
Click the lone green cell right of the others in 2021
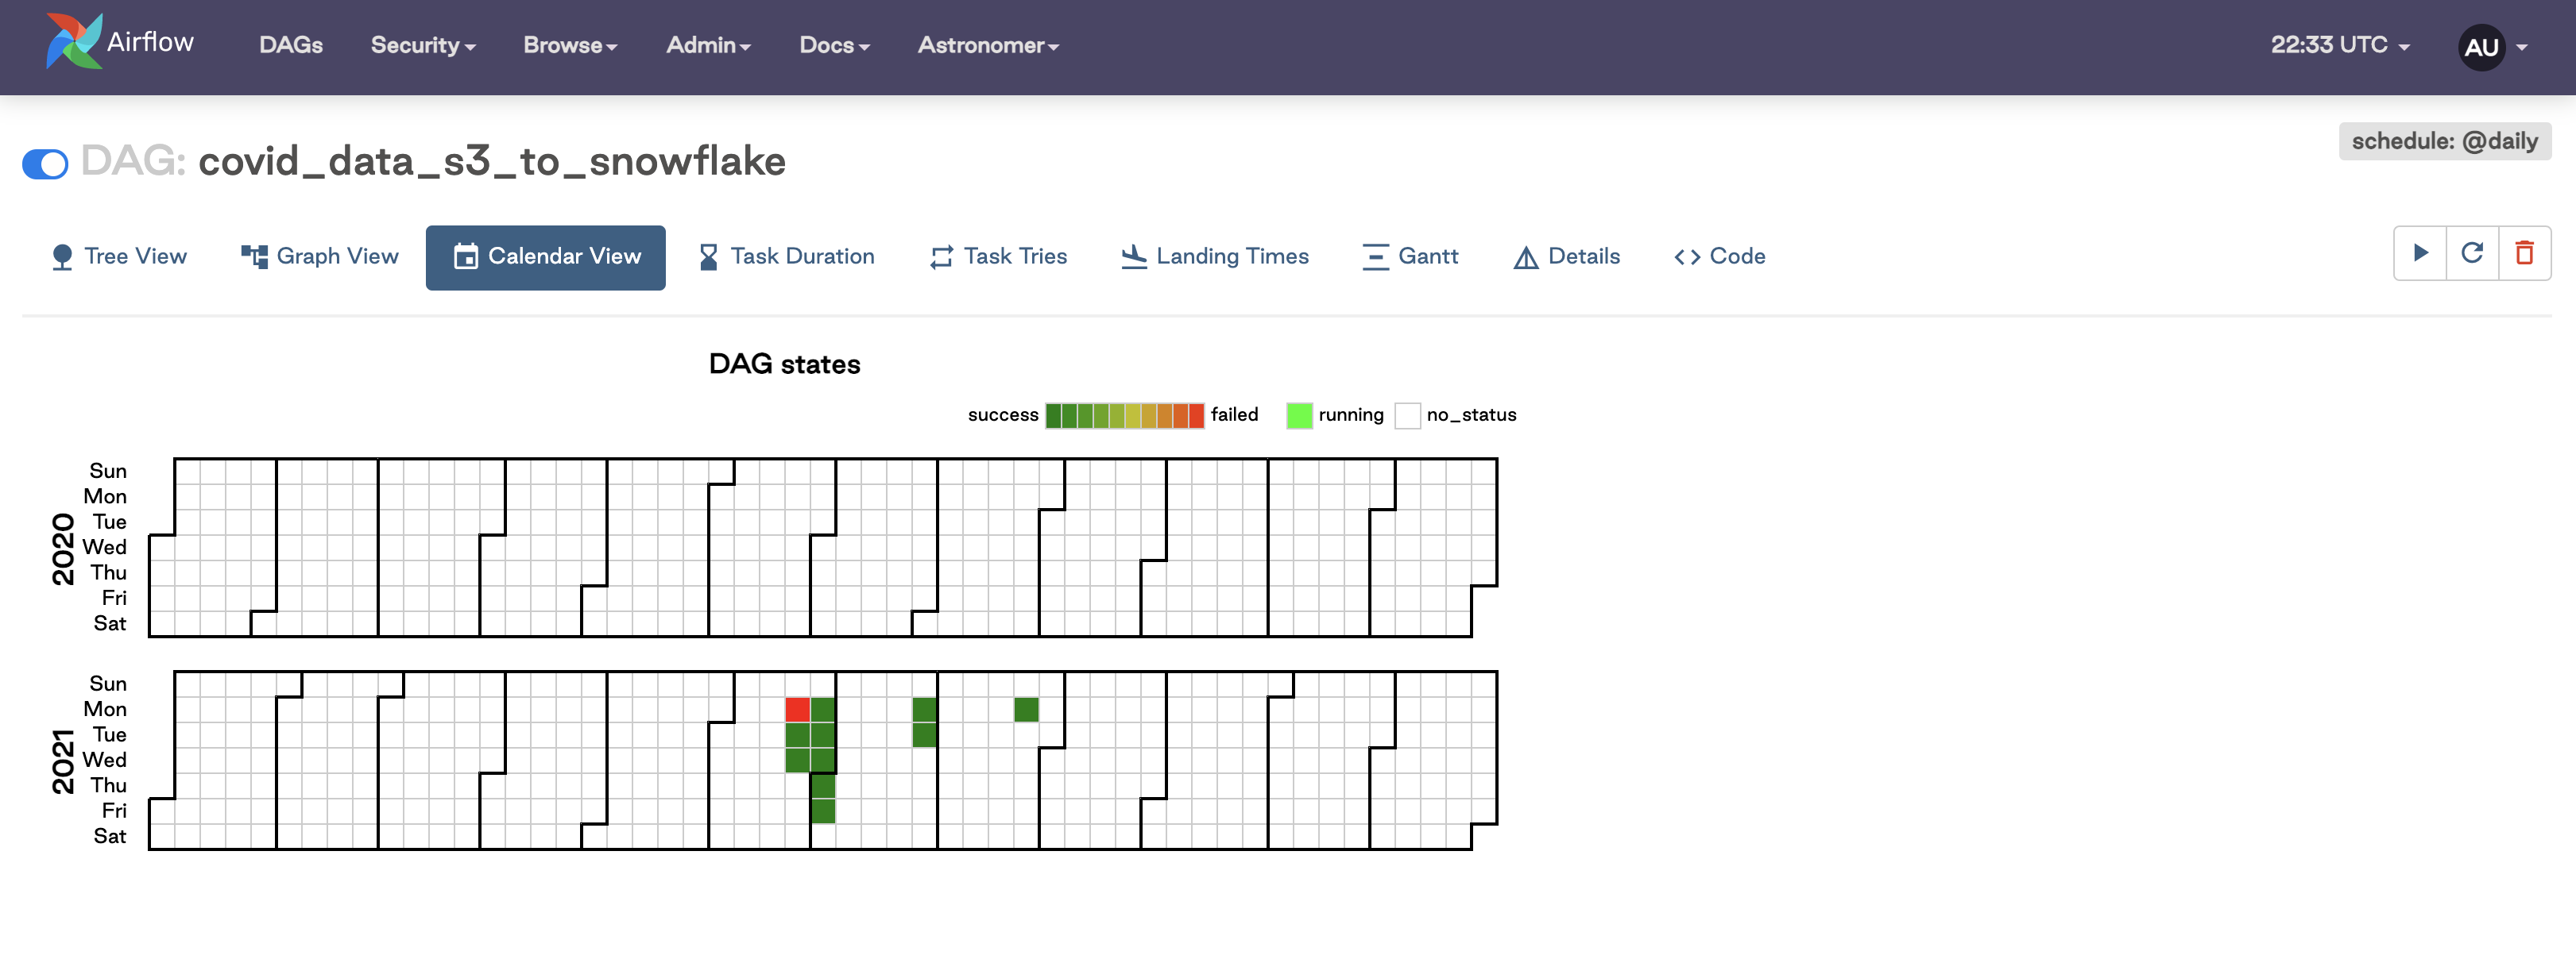point(1026,709)
